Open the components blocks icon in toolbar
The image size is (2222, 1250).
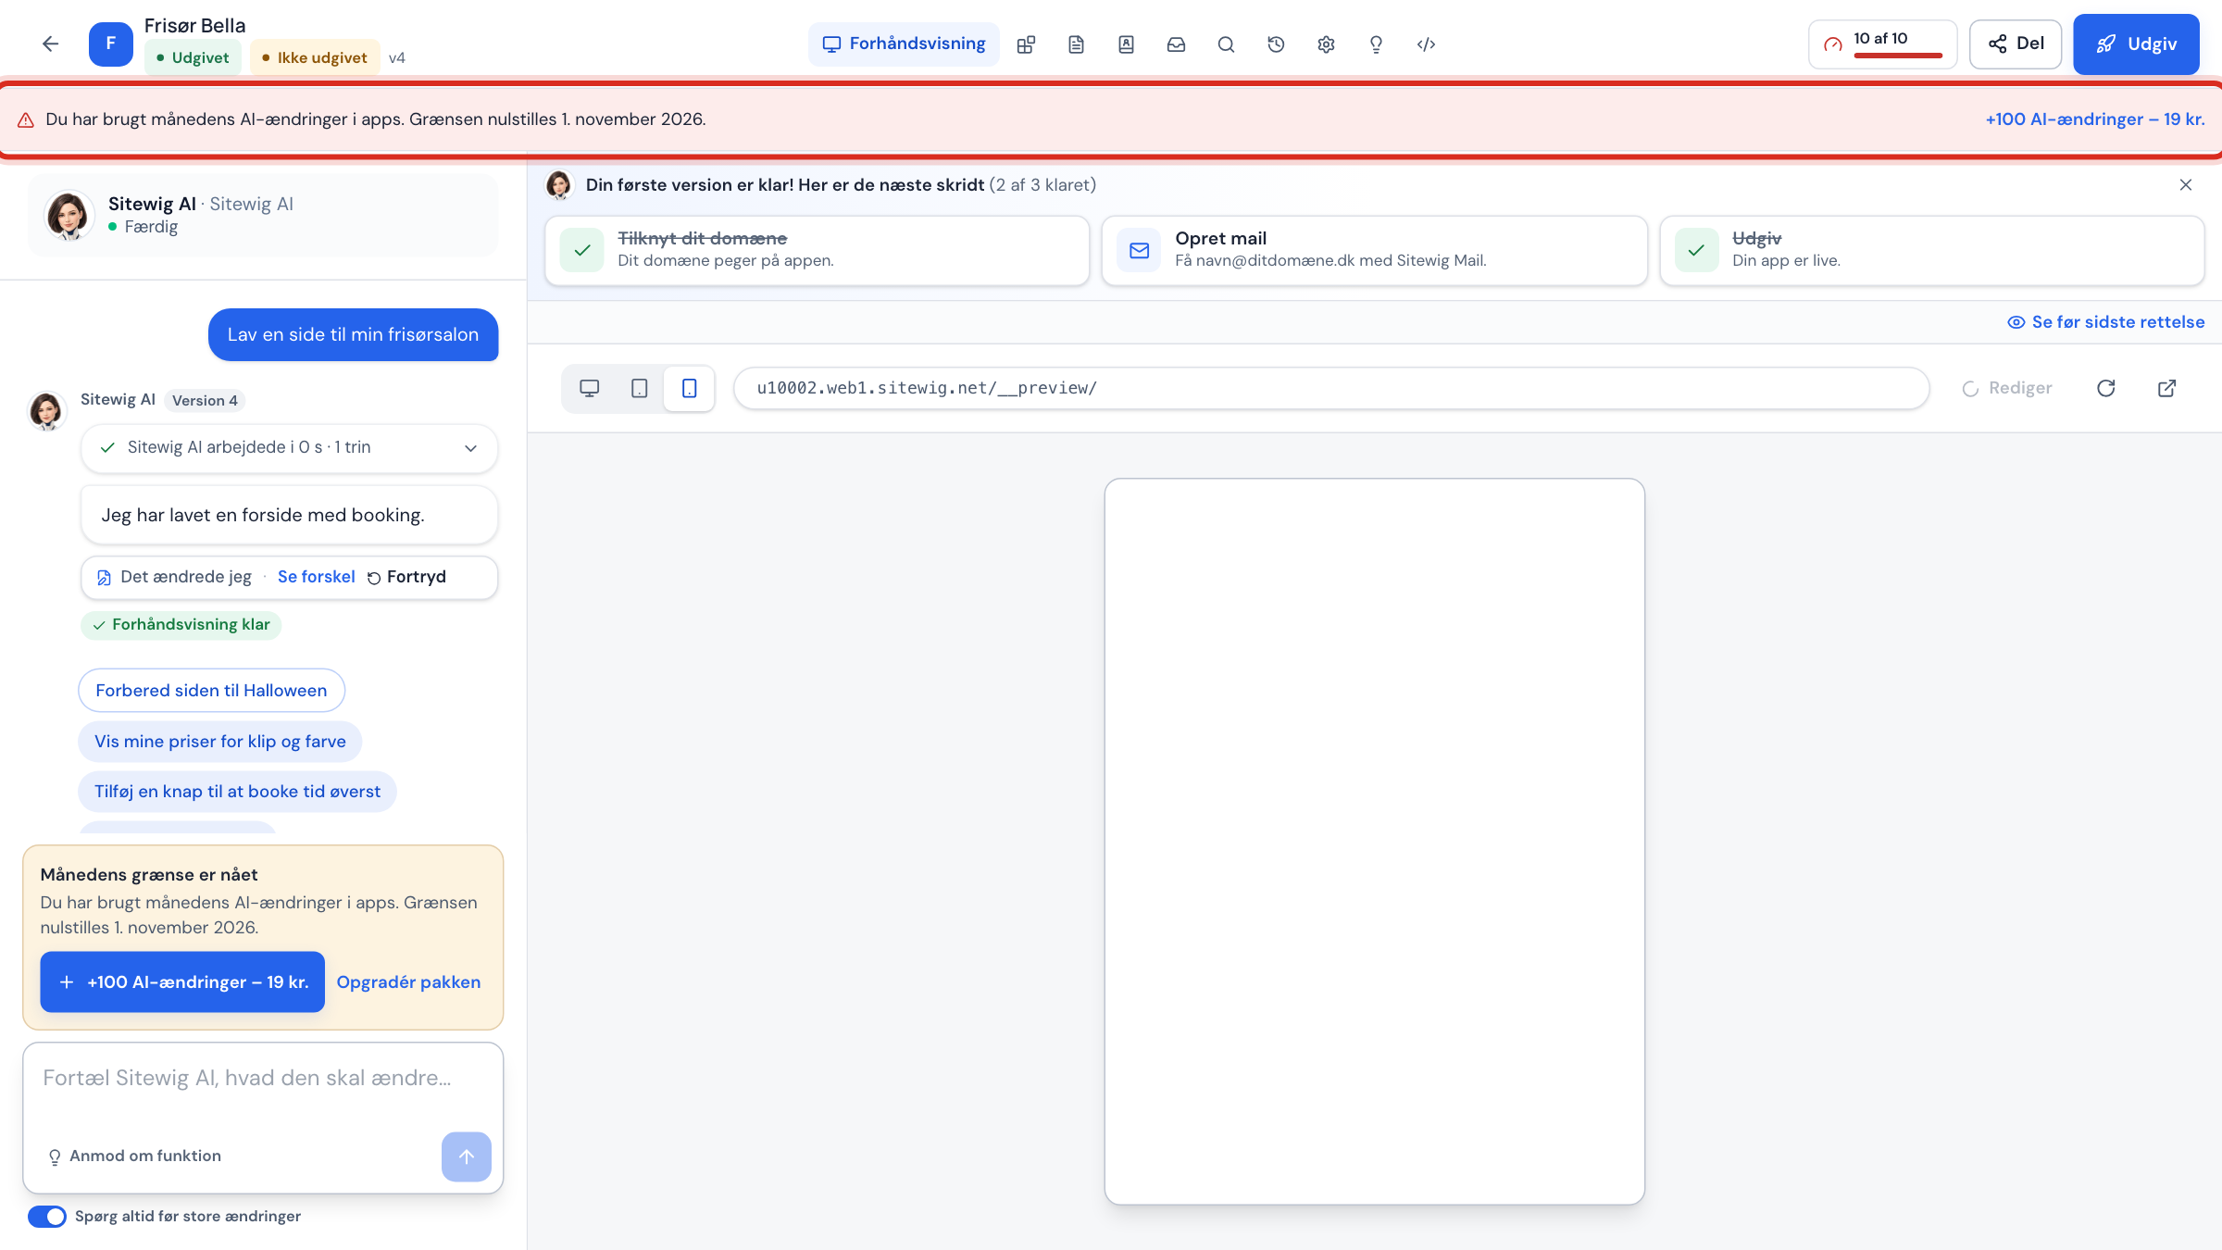(1026, 44)
